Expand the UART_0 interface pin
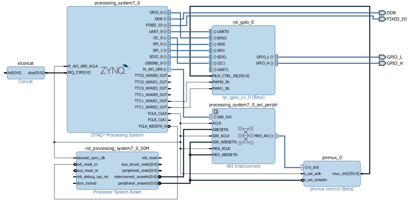410x201 pixels. pyautogui.click(x=165, y=32)
